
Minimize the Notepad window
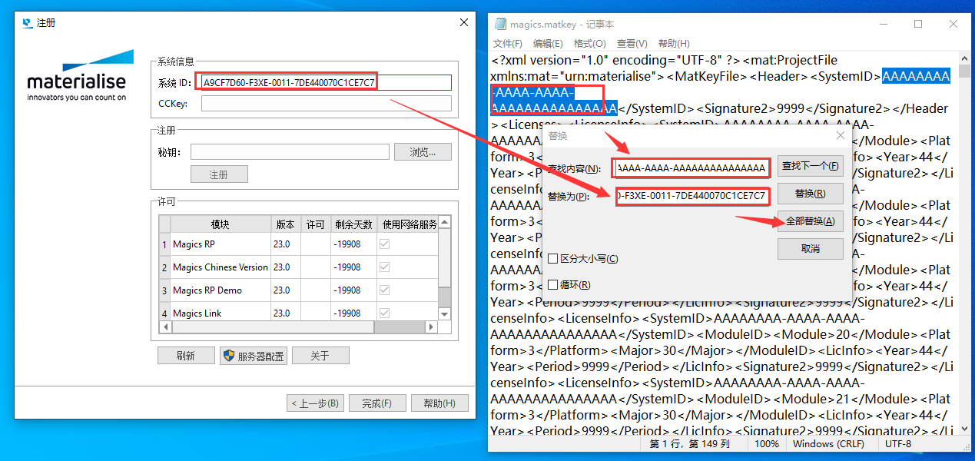(x=882, y=24)
